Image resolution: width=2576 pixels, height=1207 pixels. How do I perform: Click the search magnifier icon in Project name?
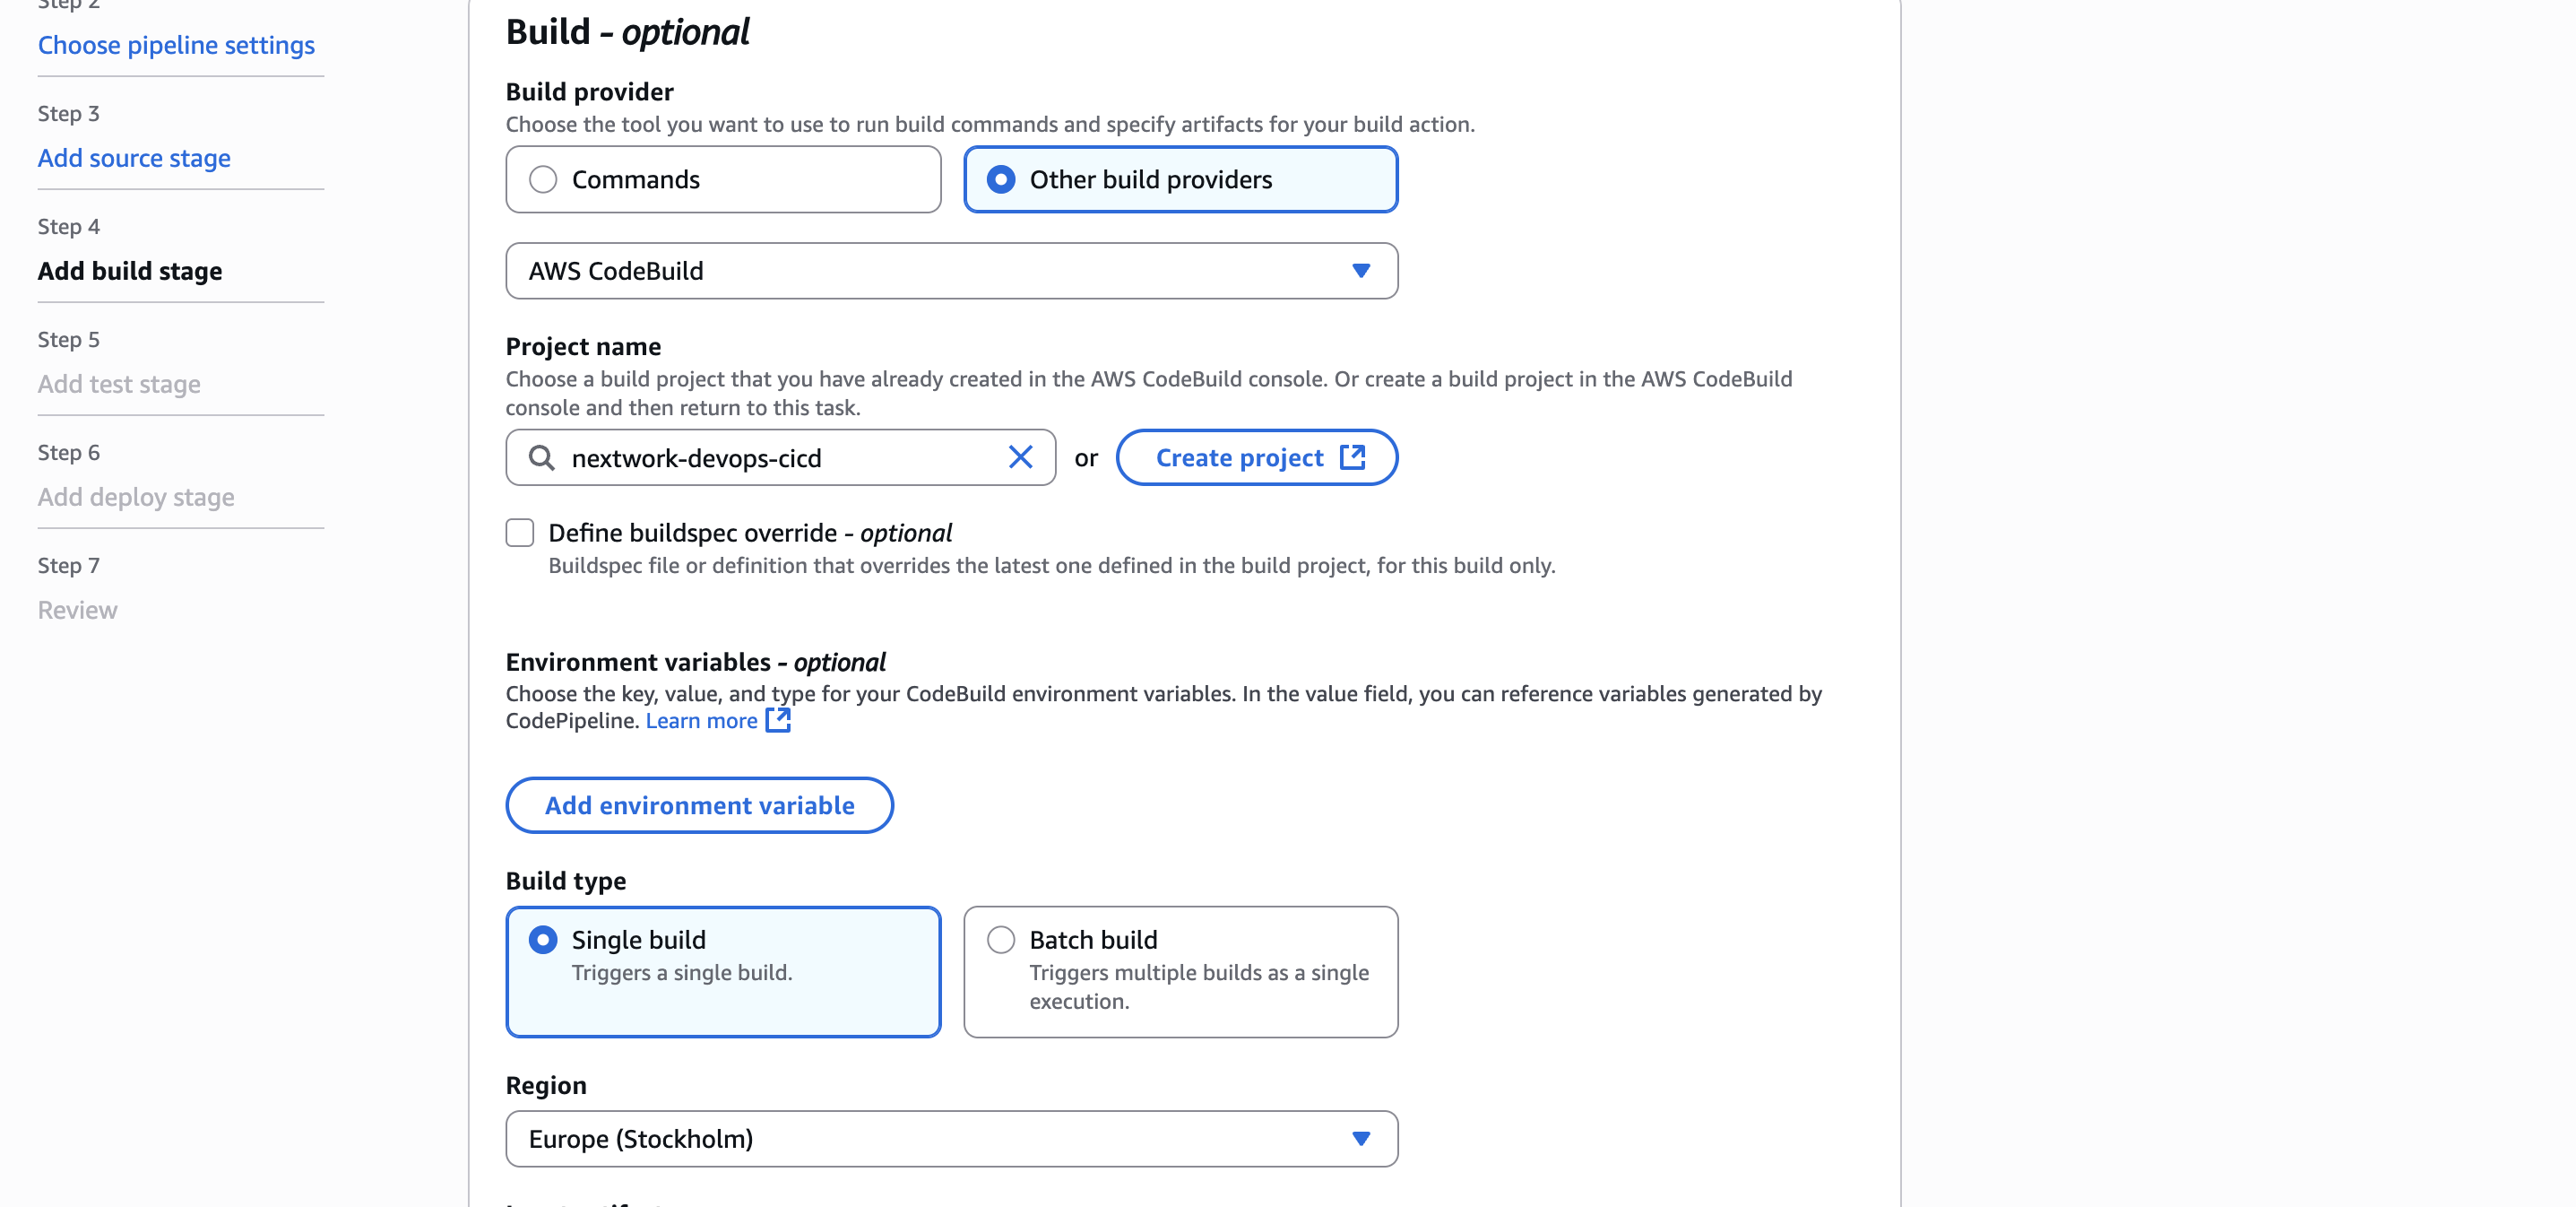coord(541,457)
